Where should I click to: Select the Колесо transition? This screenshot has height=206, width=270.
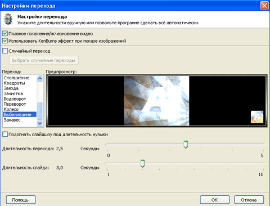11,109
